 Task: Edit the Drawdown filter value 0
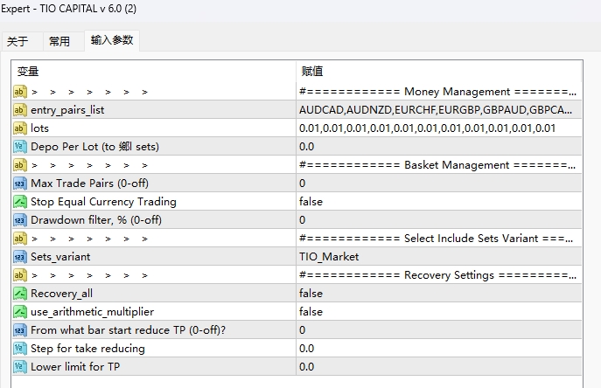[439, 220]
